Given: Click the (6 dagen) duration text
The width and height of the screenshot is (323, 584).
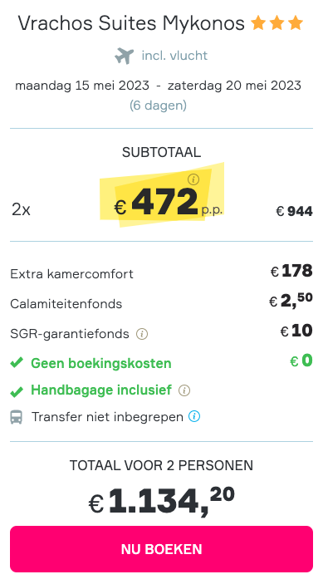Looking at the screenshot, I should [158, 106].
